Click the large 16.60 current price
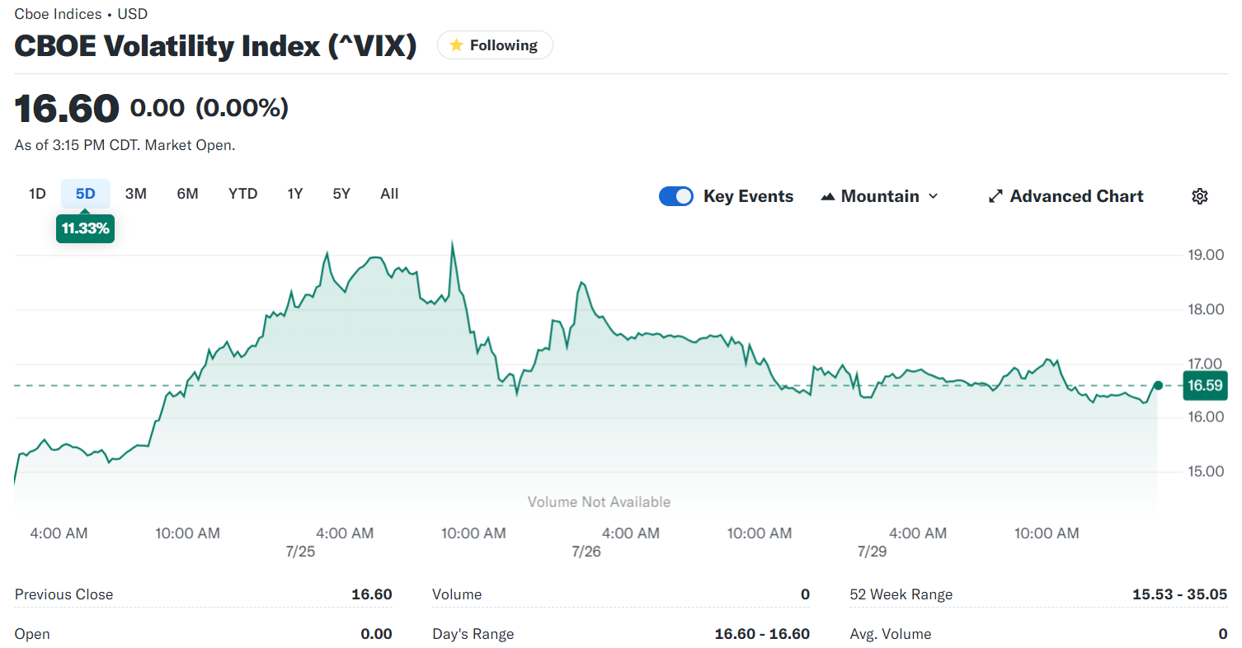 [67, 108]
